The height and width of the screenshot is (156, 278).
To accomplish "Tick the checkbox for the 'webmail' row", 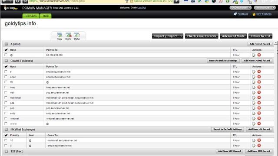I will pos(6,118).
